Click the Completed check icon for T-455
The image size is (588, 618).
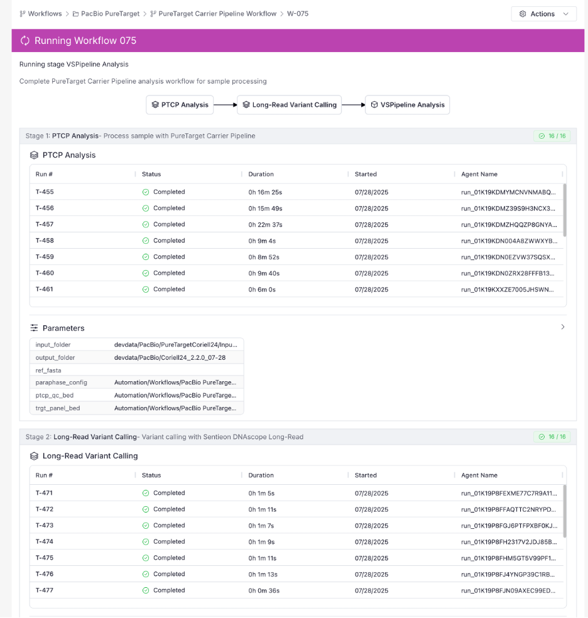[146, 192]
